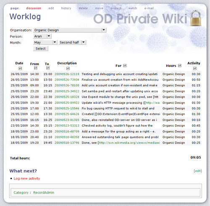210x206 pixels.
Task: Click the sort icon beside Hours
Action: tap(180, 65)
